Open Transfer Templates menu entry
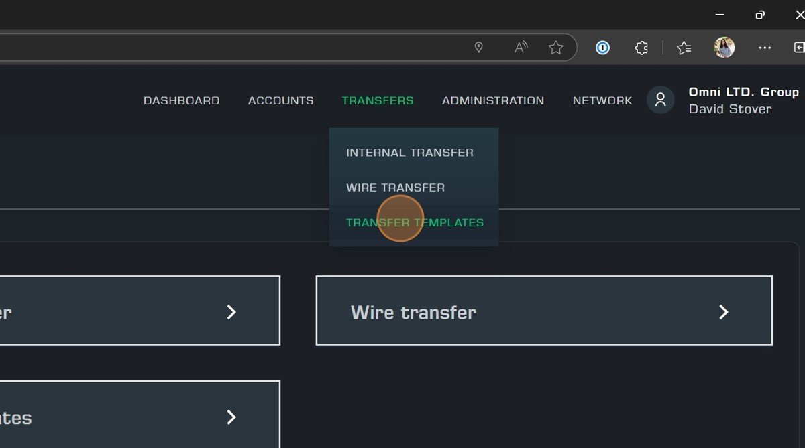This screenshot has height=448, width=805. (415, 222)
